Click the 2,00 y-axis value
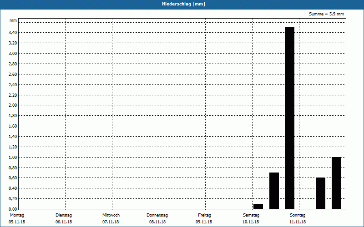 tap(13, 105)
